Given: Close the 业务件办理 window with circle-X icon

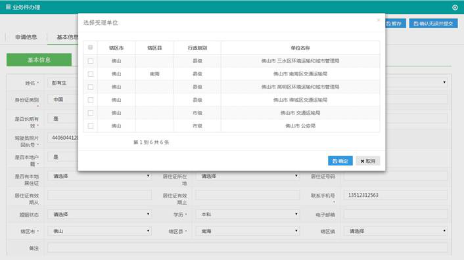Looking at the screenshot, I should 455,7.
